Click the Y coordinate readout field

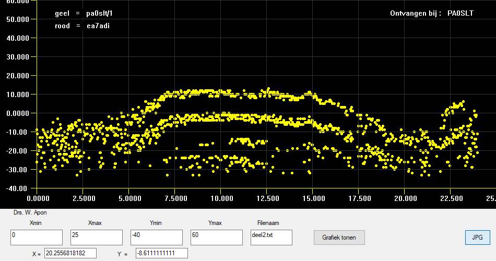pos(162,253)
